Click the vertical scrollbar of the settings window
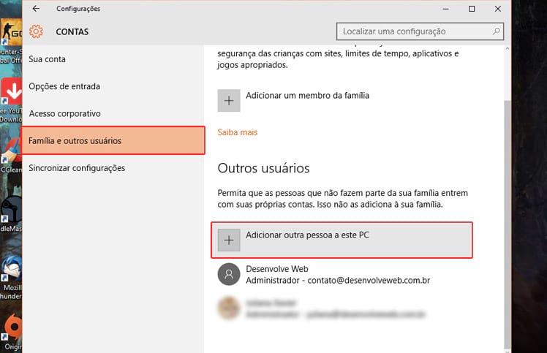This screenshot has height=353, width=547. coord(508,219)
